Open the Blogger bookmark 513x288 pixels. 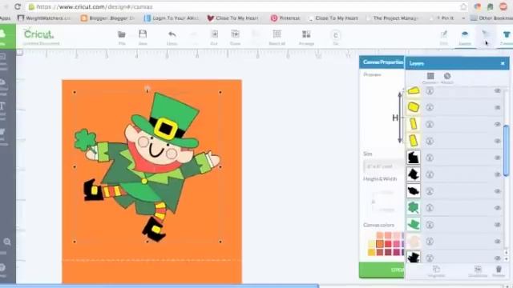tap(107, 18)
